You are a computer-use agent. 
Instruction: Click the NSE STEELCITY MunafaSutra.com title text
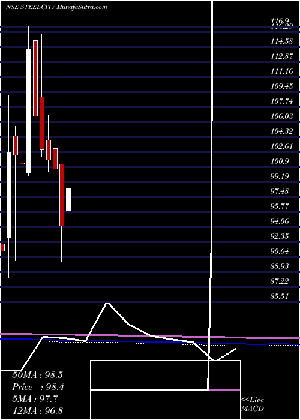coord(56,7)
